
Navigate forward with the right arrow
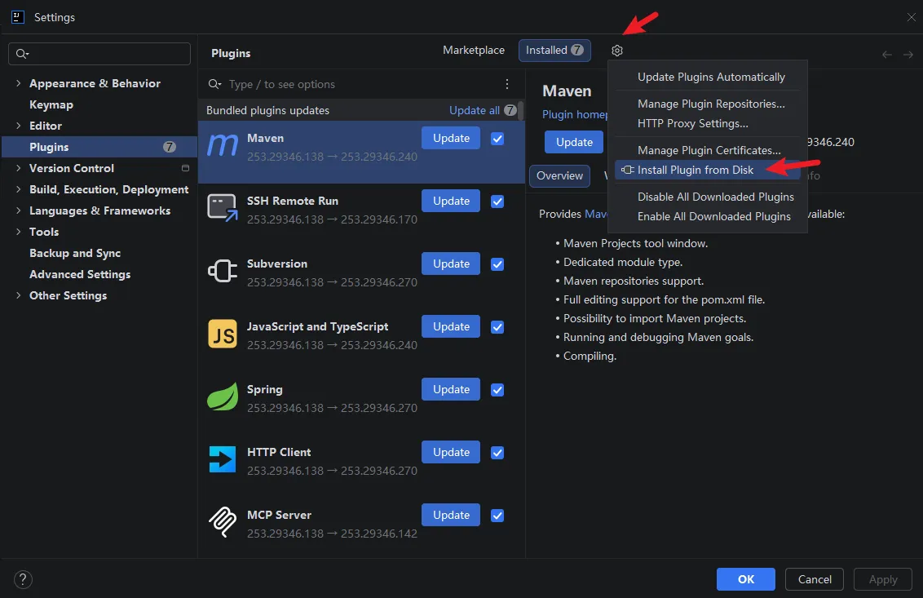tap(908, 55)
